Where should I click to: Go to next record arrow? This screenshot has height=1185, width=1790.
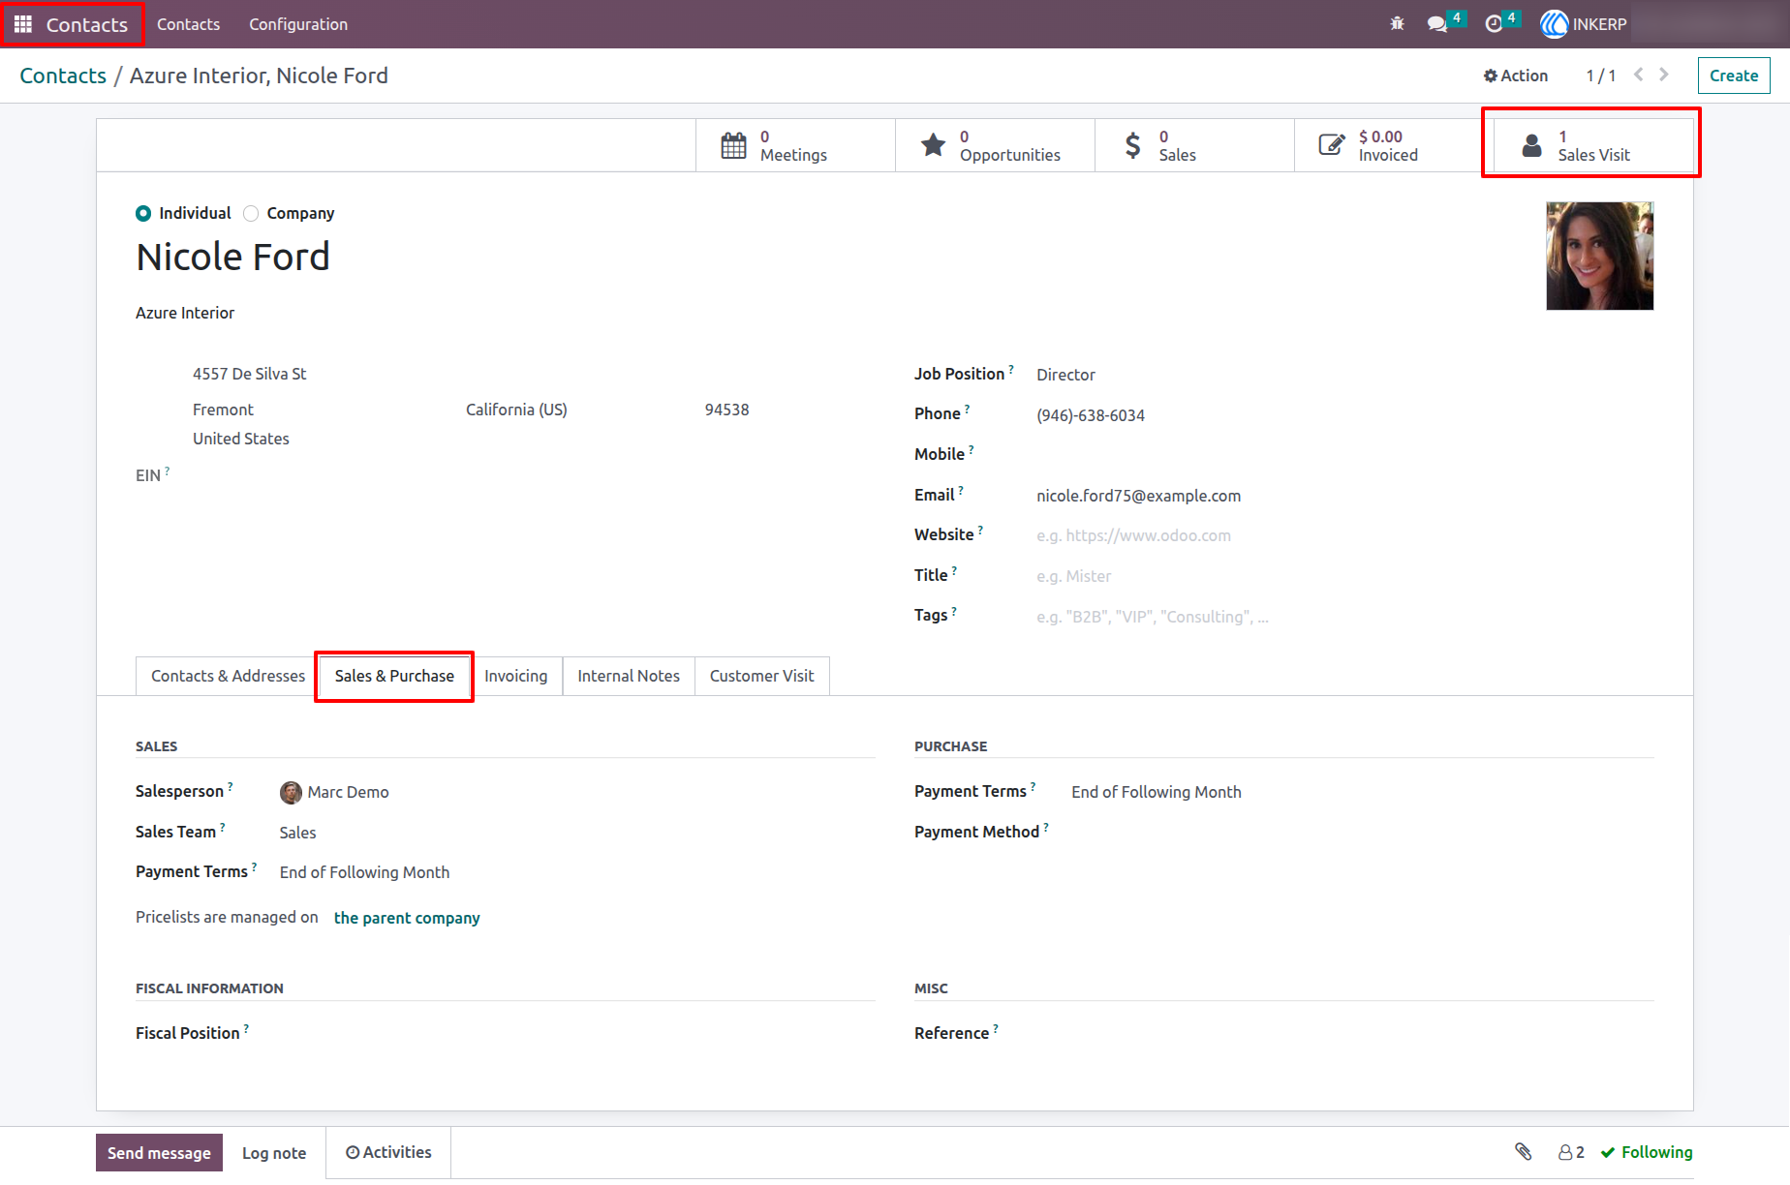pos(1664,75)
